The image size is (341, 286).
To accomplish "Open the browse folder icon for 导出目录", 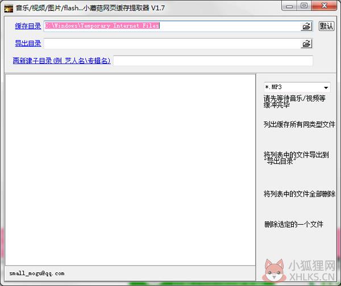I will [307, 44].
